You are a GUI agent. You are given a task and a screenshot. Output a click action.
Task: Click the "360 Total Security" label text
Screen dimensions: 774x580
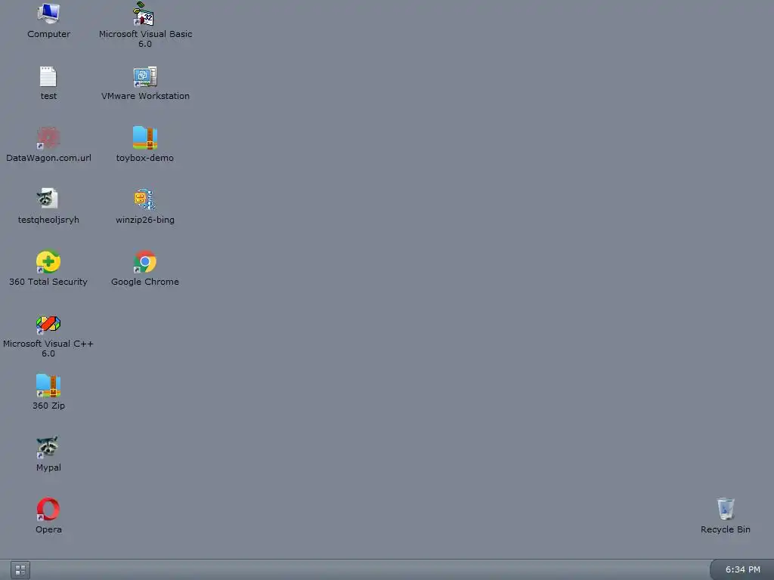48,282
